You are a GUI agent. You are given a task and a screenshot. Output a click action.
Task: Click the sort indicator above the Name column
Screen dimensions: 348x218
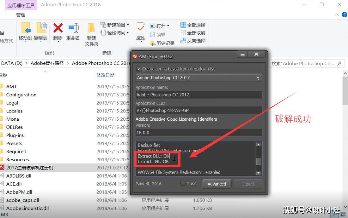(x=45, y=71)
